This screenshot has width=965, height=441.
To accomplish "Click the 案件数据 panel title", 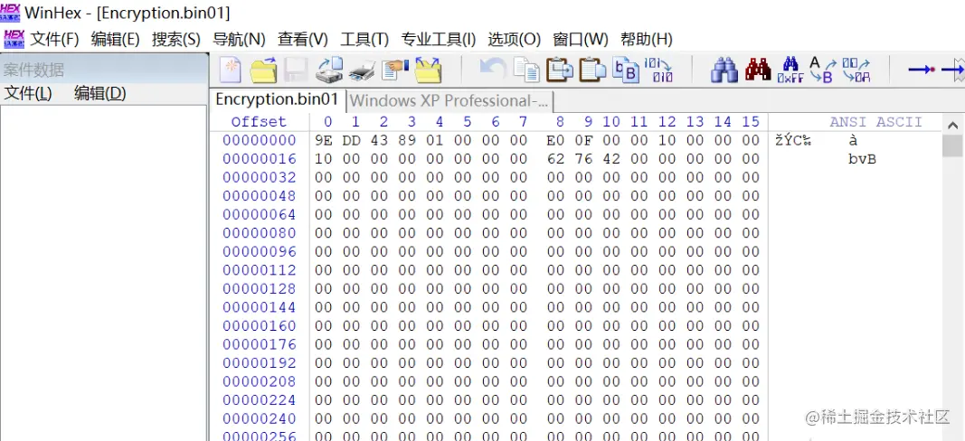I will coord(33,70).
